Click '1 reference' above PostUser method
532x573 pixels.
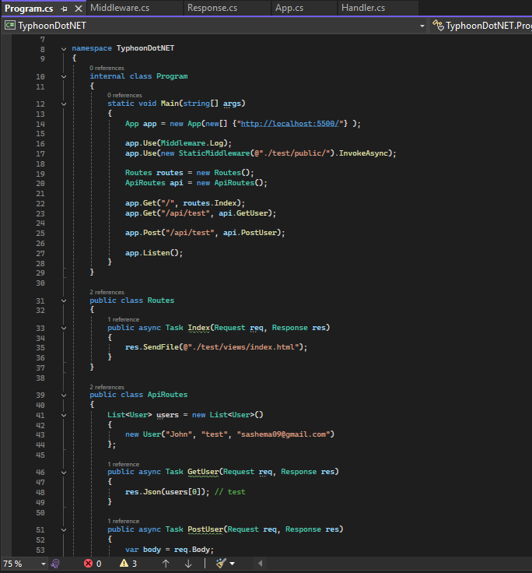click(123, 521)
